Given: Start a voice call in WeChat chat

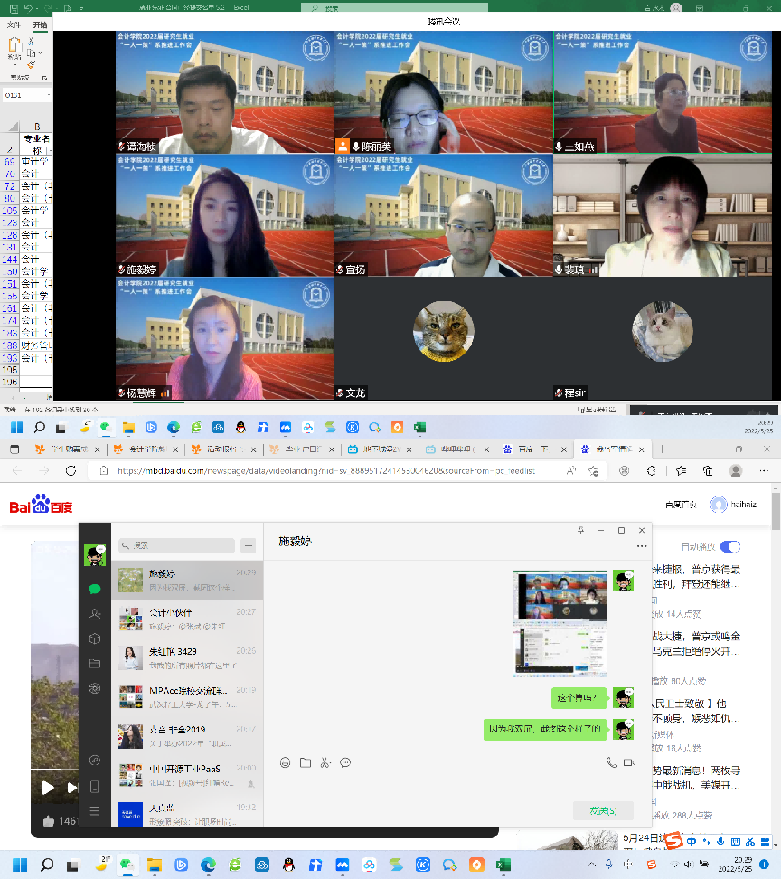Looking at the screenshot, I should pyautogui.click(x=612, y=762).
